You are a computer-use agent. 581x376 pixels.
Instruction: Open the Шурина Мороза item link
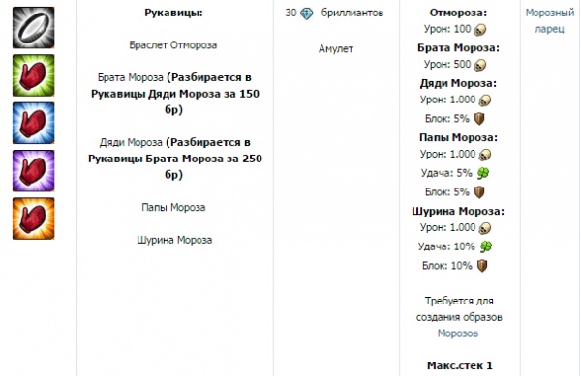point(174,240)
